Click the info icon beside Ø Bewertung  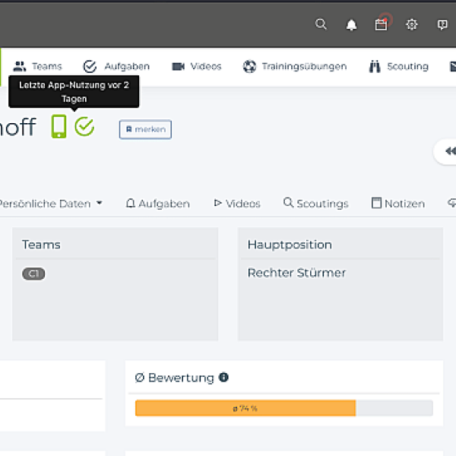pos(223,378)
